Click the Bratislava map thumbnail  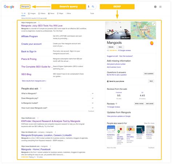[143, 30]
